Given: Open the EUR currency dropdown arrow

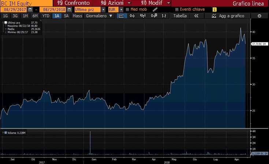Looking at the screenshot, I should [x=121, y=10].
